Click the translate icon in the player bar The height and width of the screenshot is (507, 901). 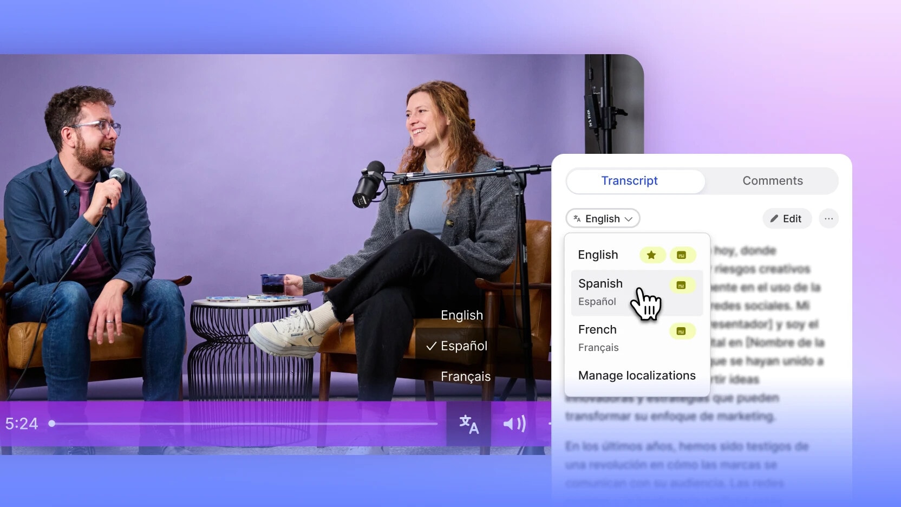coord(469,424)
